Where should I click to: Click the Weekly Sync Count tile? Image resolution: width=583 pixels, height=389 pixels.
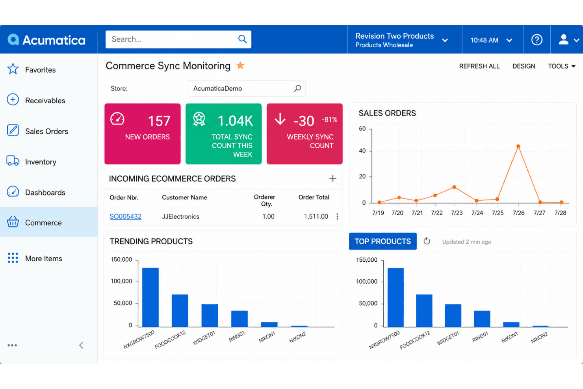pyautogui.click(x=304, y=134)
